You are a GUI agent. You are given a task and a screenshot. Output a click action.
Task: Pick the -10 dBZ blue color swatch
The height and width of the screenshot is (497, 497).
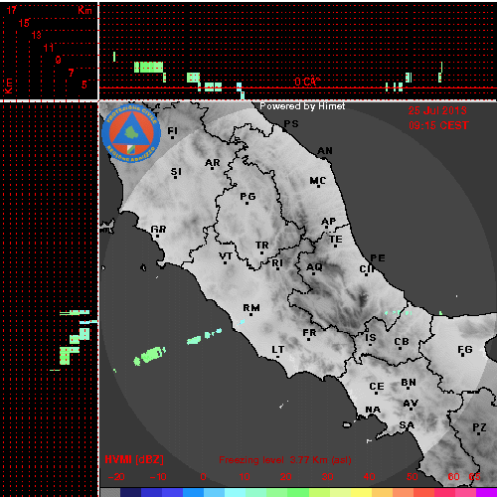point(152,492)
